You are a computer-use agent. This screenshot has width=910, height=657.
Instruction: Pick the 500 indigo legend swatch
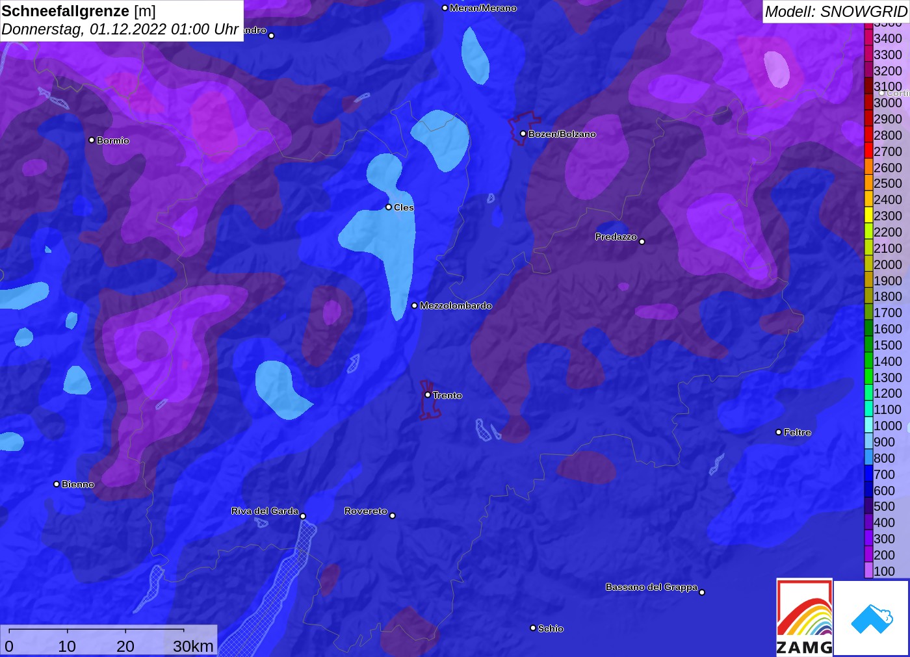tap(868, 506)
